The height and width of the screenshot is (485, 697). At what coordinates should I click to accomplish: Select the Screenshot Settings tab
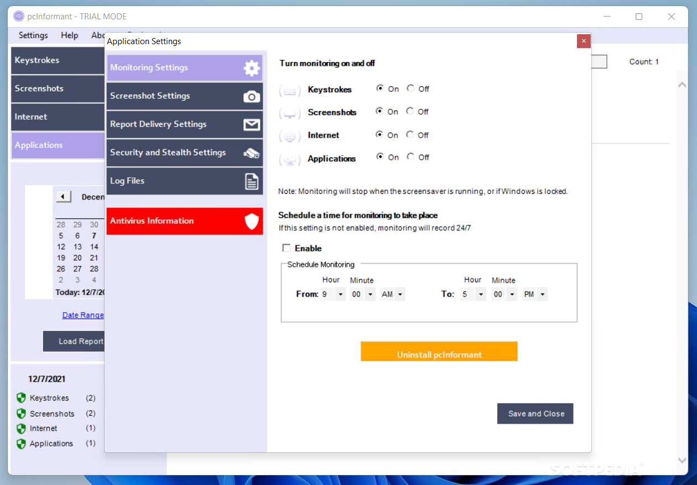pos(184,97)
